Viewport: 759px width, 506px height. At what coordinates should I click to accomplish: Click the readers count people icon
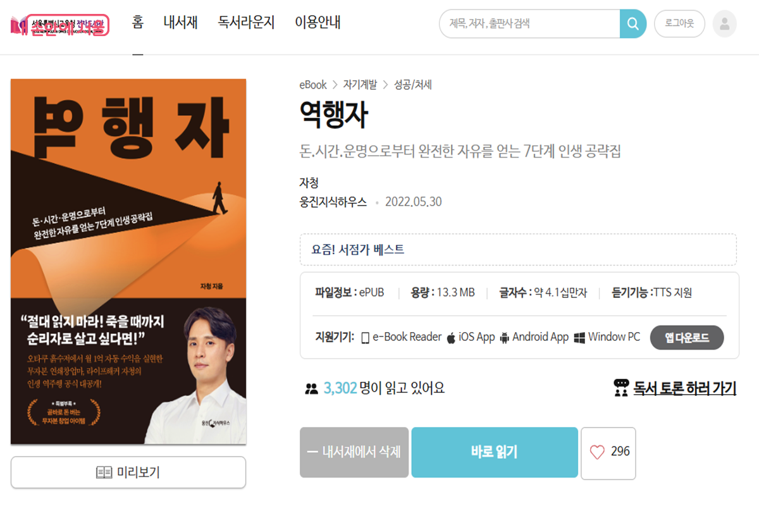[x=311, y=388]
